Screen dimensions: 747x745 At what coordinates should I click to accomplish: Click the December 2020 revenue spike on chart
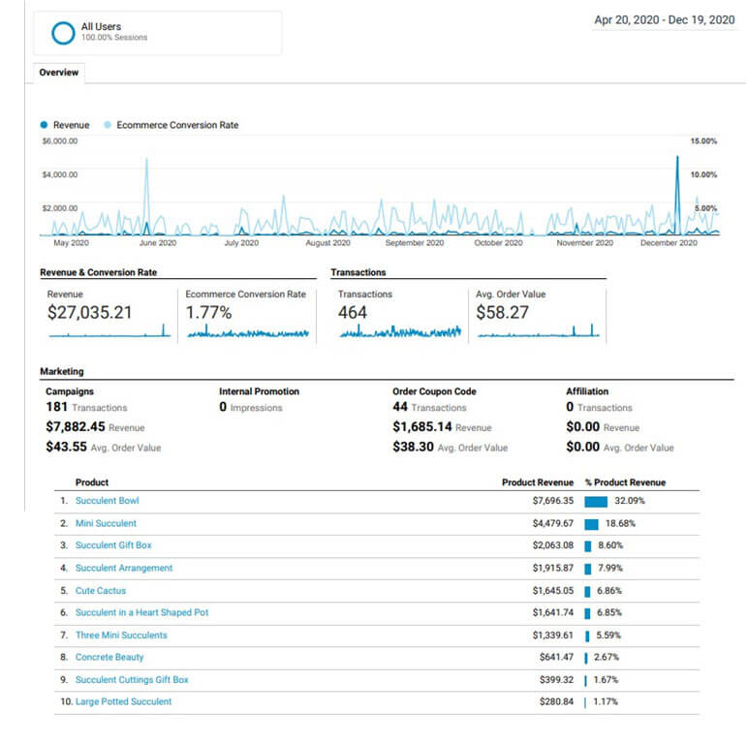(x=677, y=196)
